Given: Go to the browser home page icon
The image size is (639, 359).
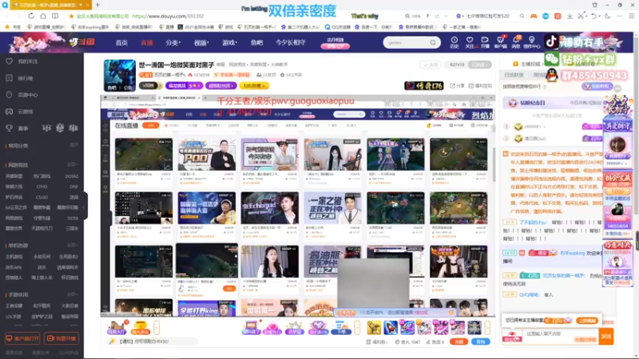Looking at the screenshot, I should [43, 16].
